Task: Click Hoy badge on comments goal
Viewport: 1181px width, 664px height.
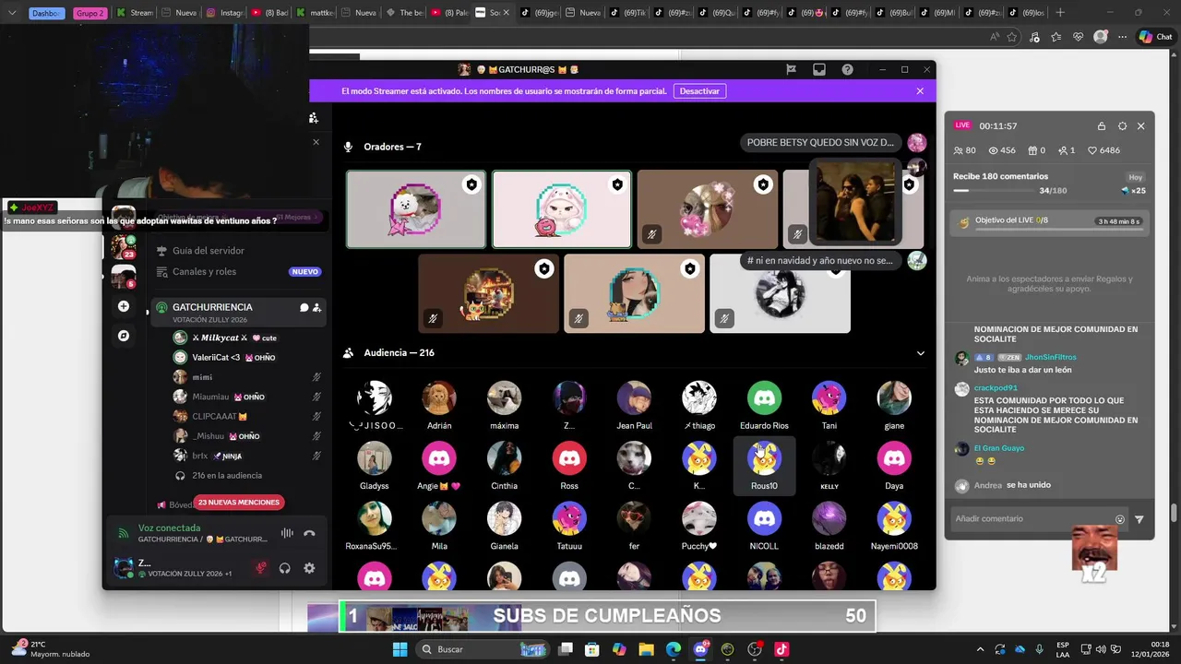Action: pyautogui.click(x=1136, y=177)
